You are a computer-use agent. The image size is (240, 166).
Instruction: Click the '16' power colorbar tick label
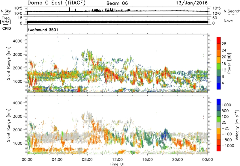224,64
